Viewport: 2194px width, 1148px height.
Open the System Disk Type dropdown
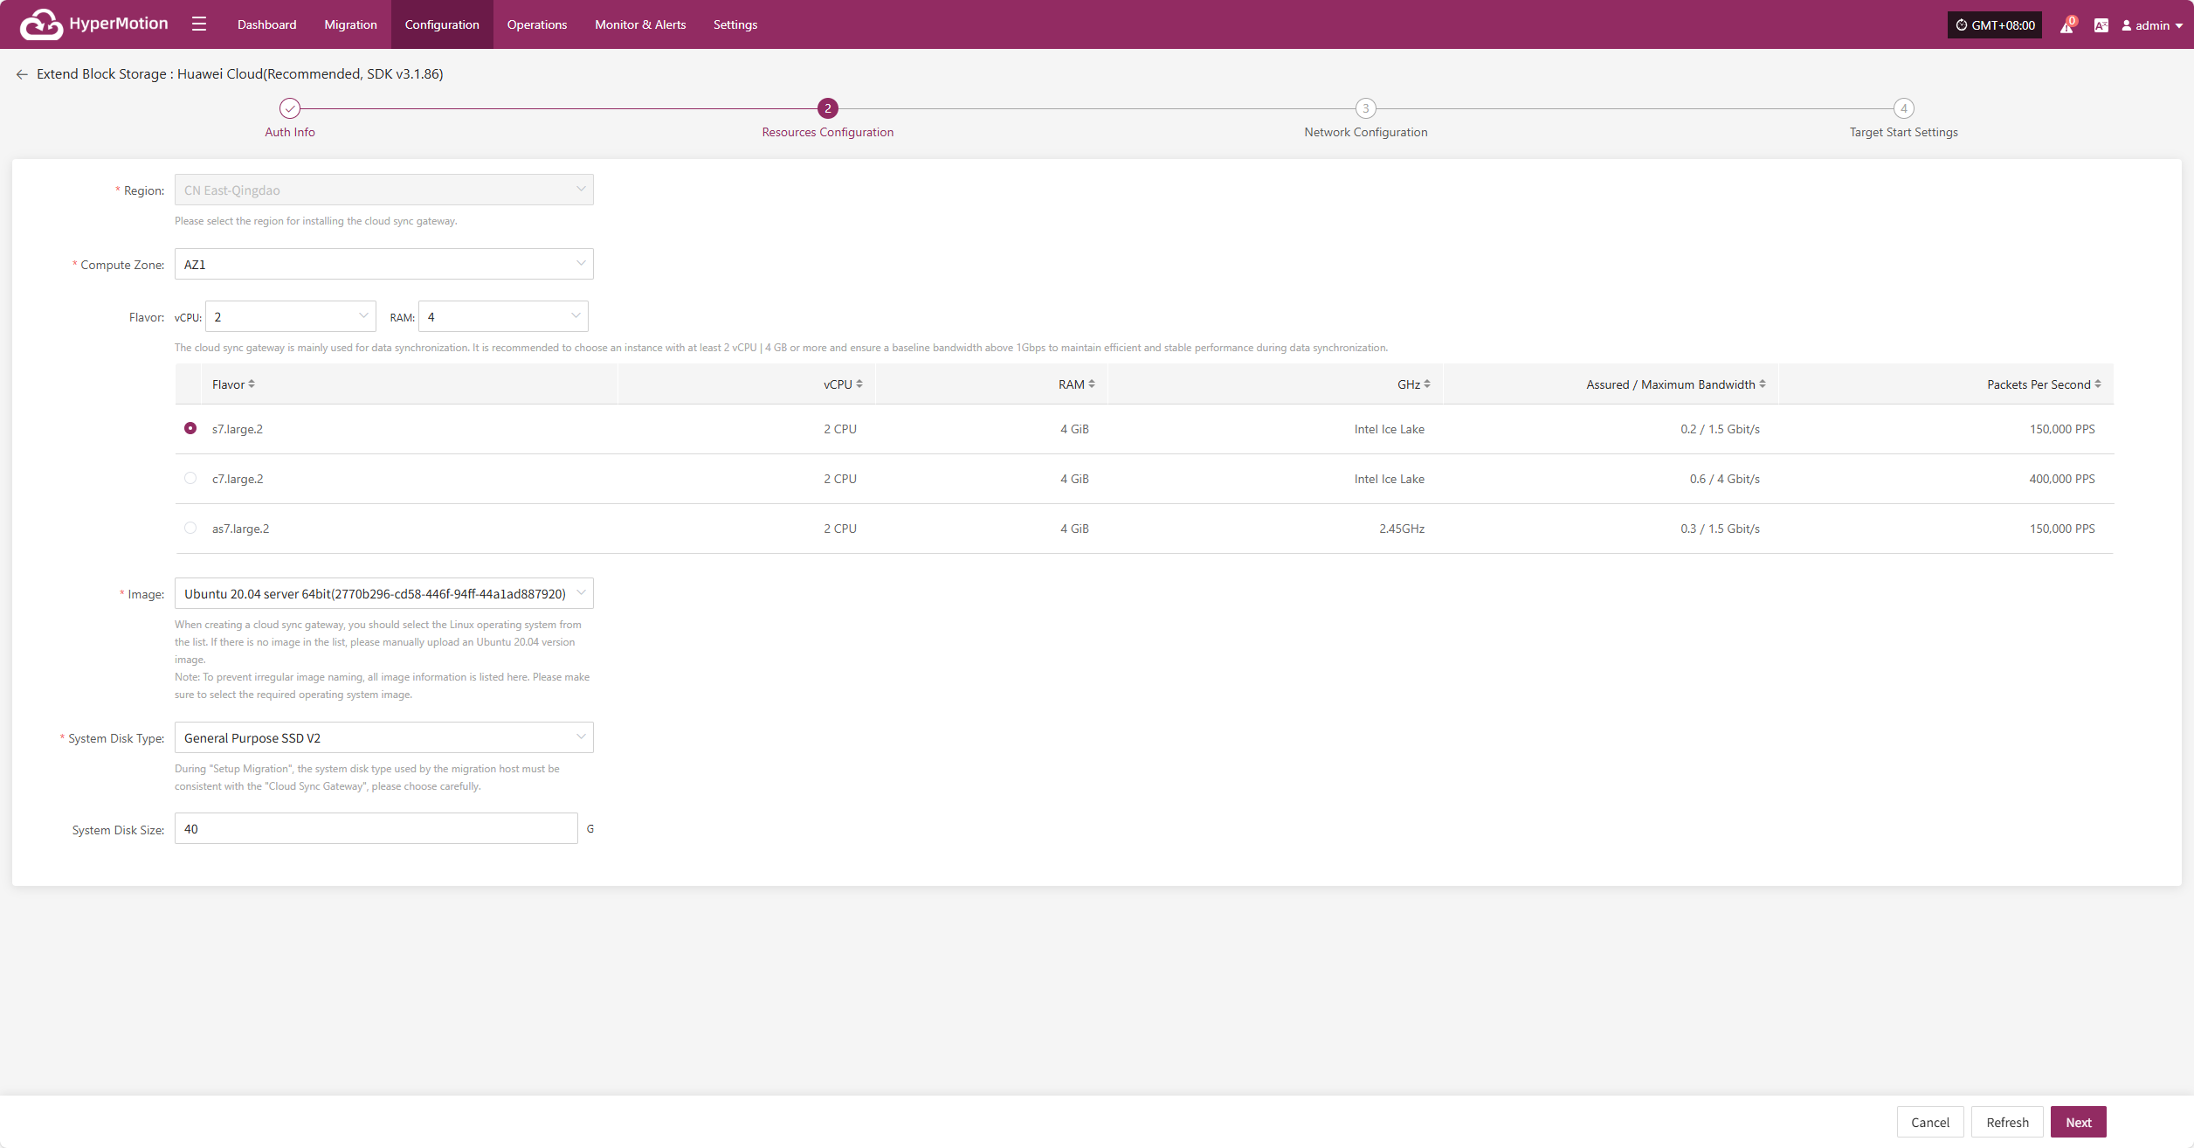point(384,737)
